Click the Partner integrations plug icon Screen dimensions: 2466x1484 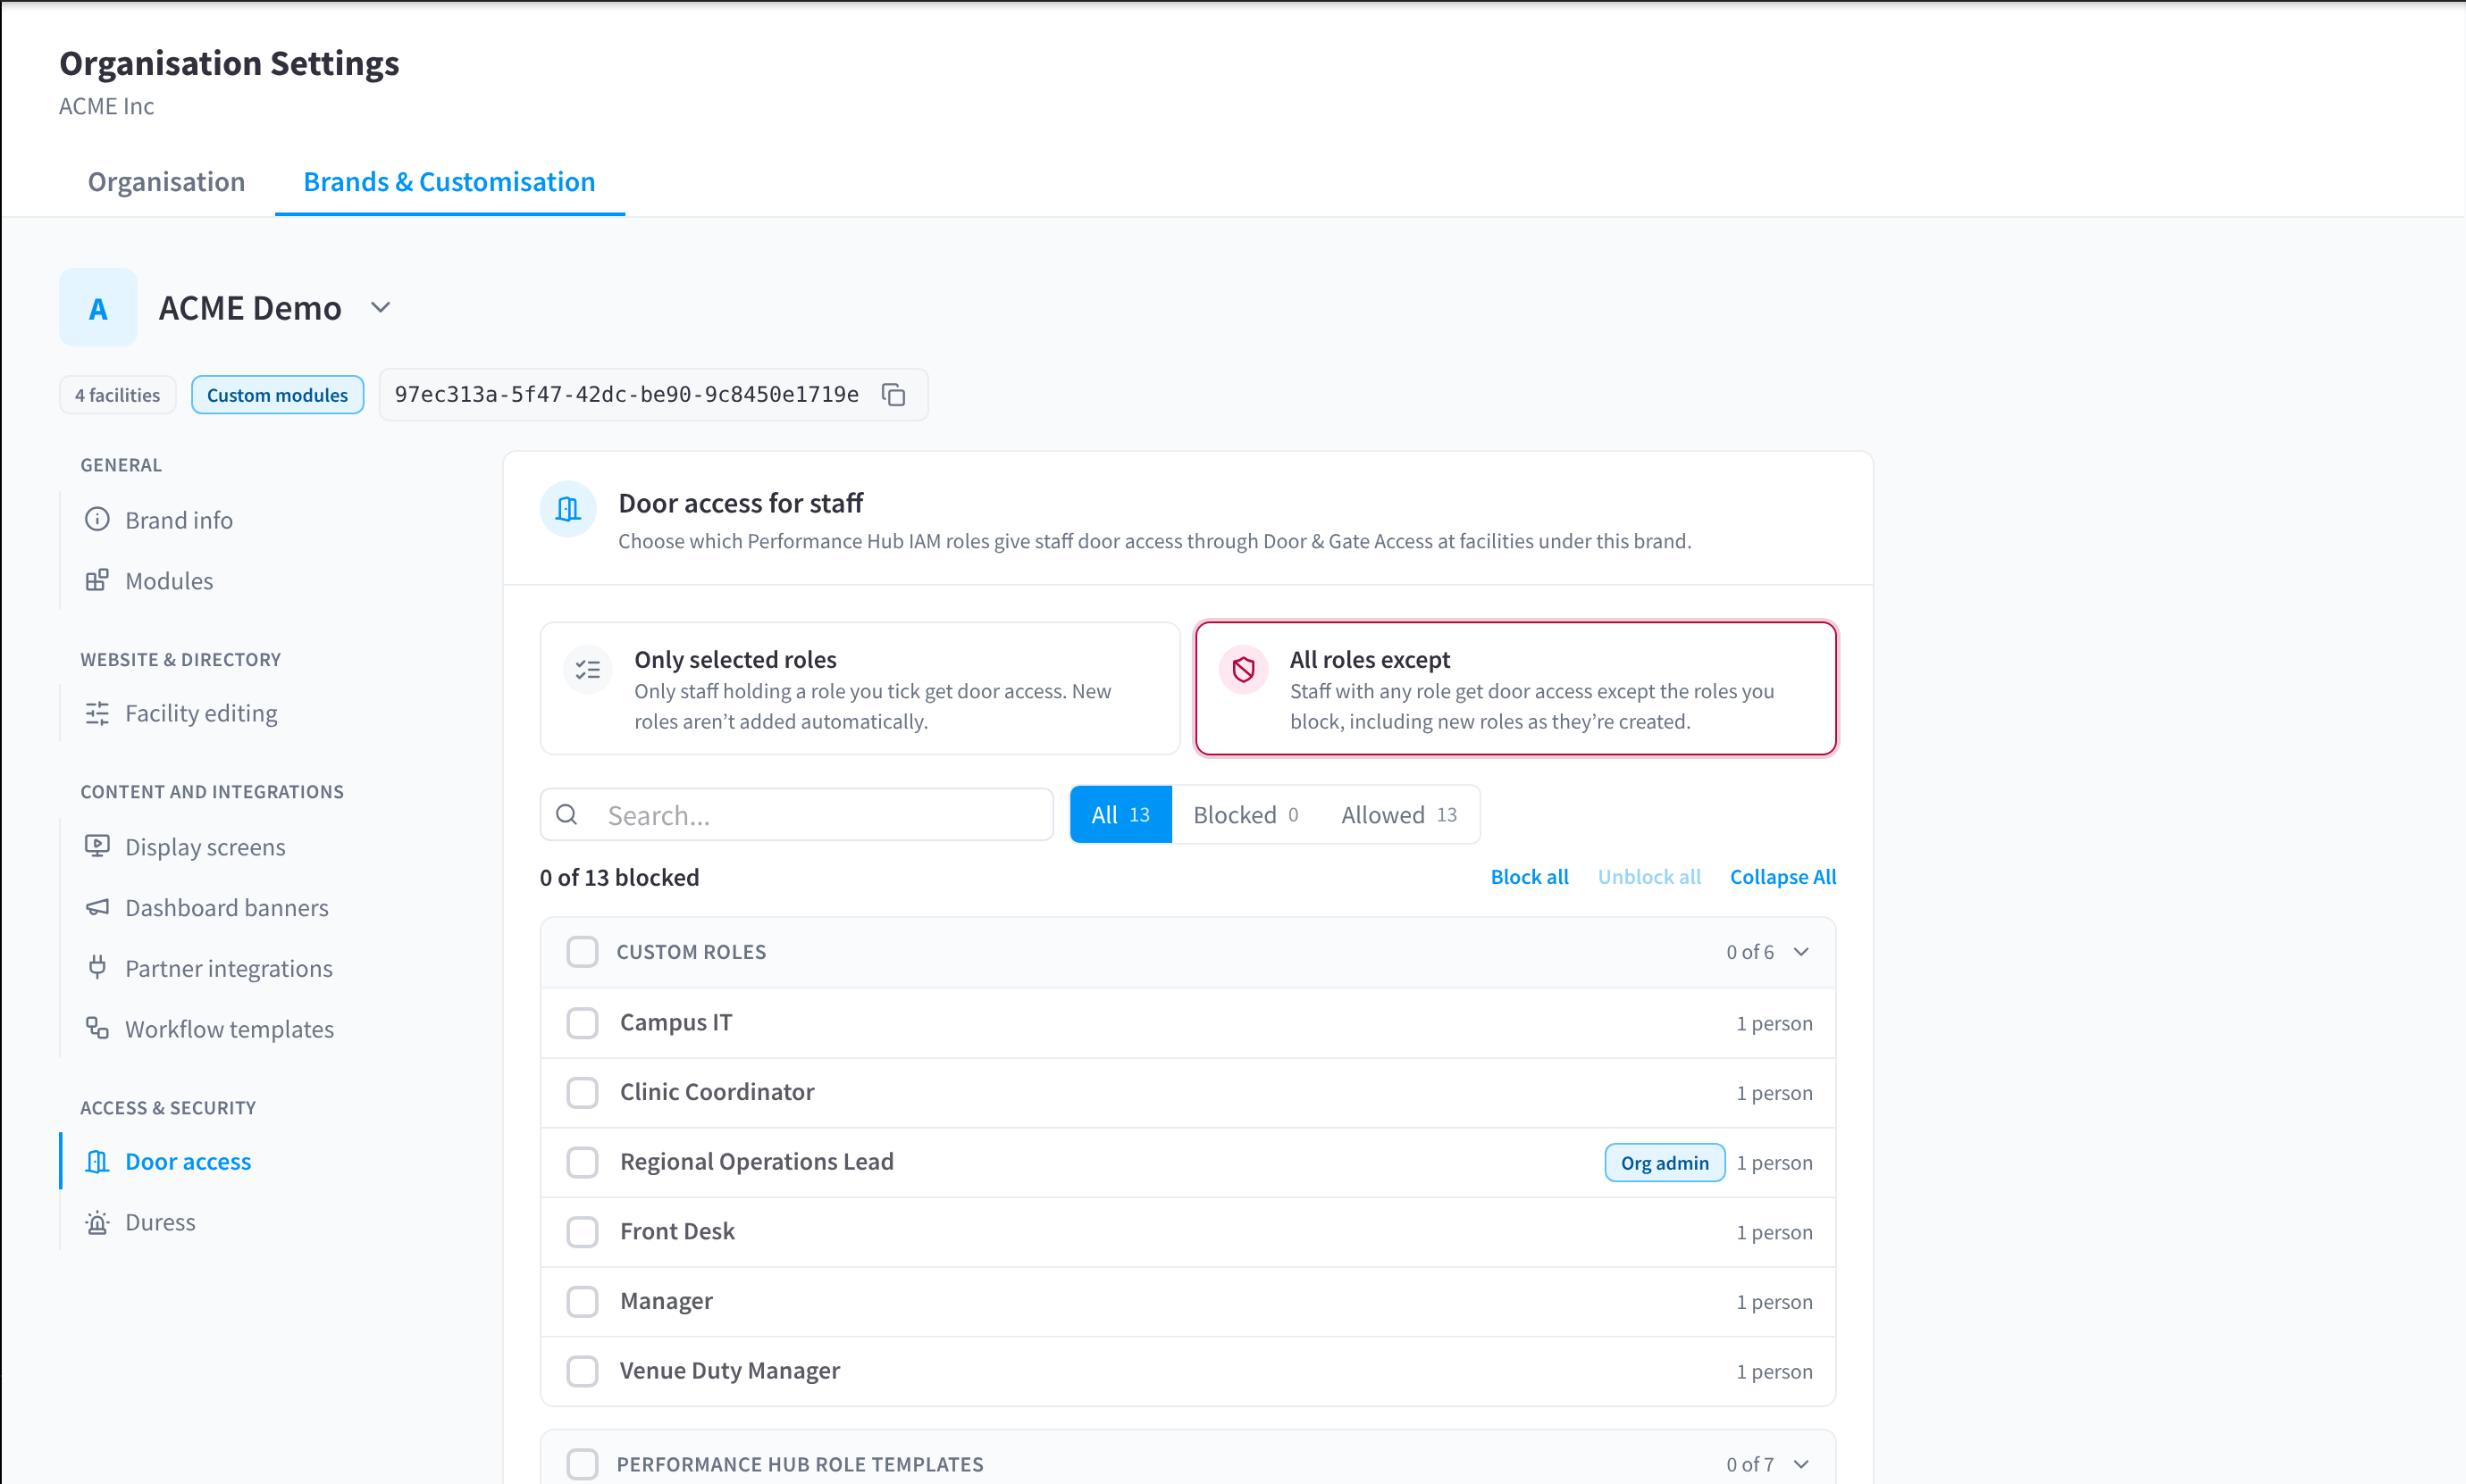coord(97,967)
